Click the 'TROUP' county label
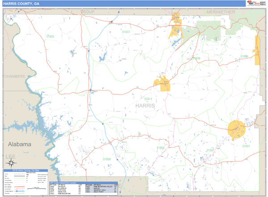The height and width of the screenshot is (197, 268). tap(88, 12)
